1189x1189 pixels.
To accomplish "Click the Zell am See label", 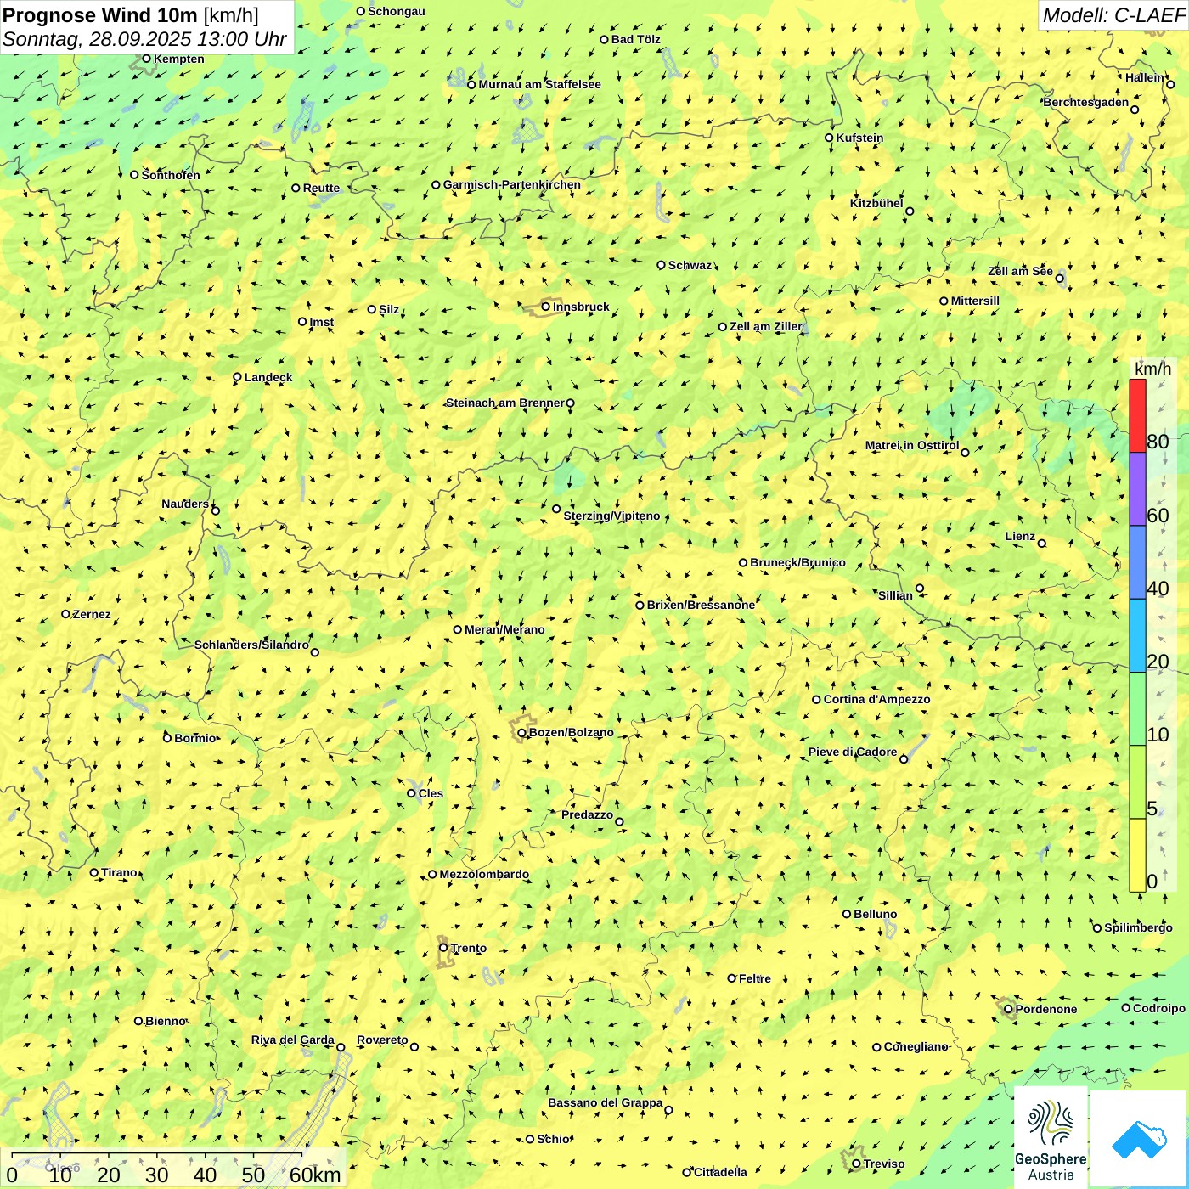I will pyautogui.click(x=1020, y=271).
